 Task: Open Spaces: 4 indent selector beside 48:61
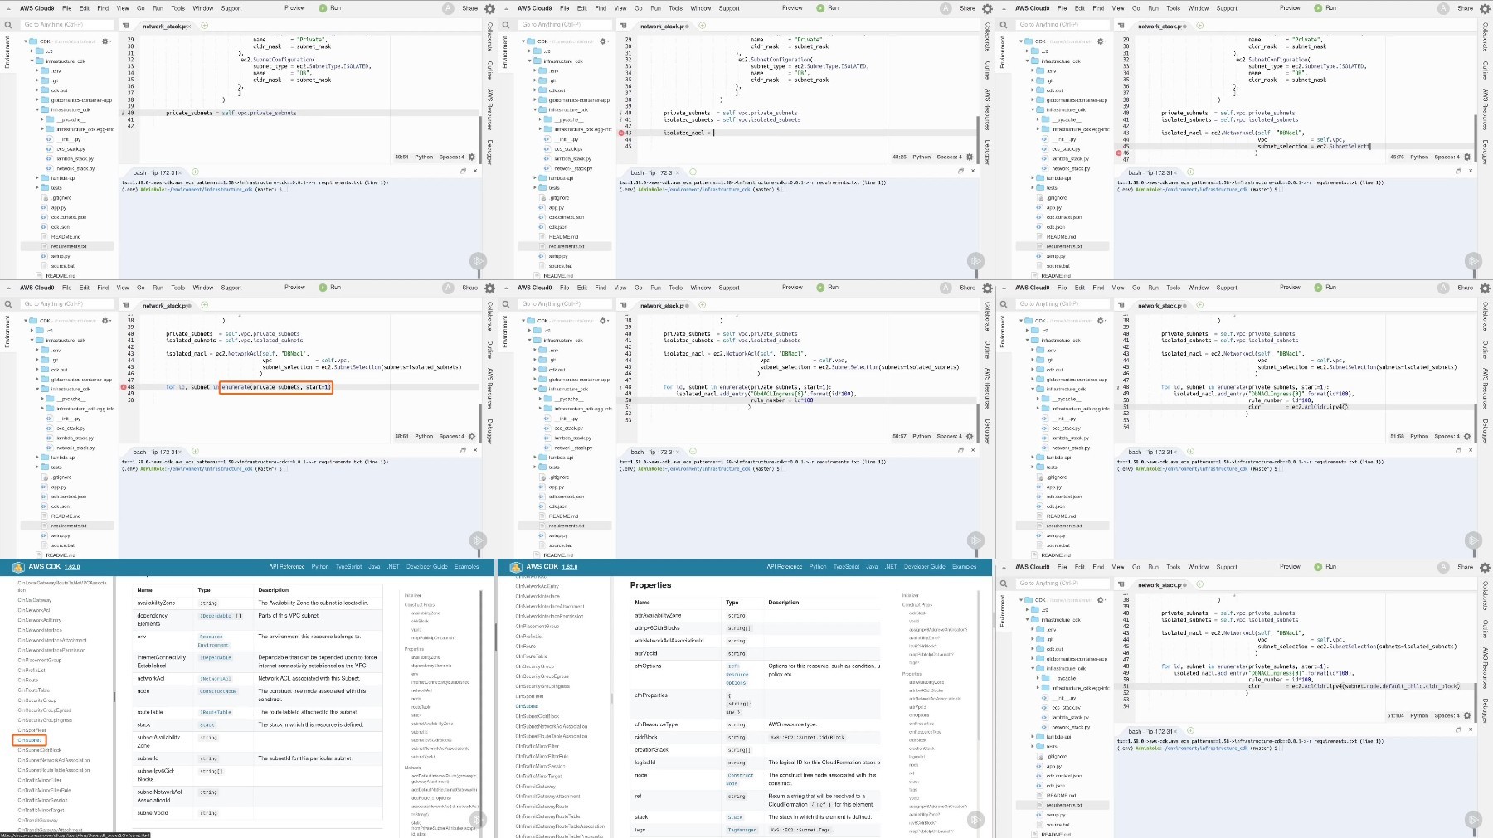point(451,436)
